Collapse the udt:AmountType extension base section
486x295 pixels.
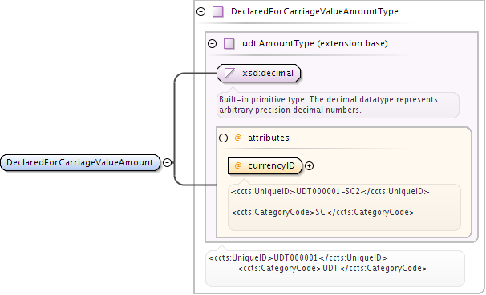pos(212,43)
